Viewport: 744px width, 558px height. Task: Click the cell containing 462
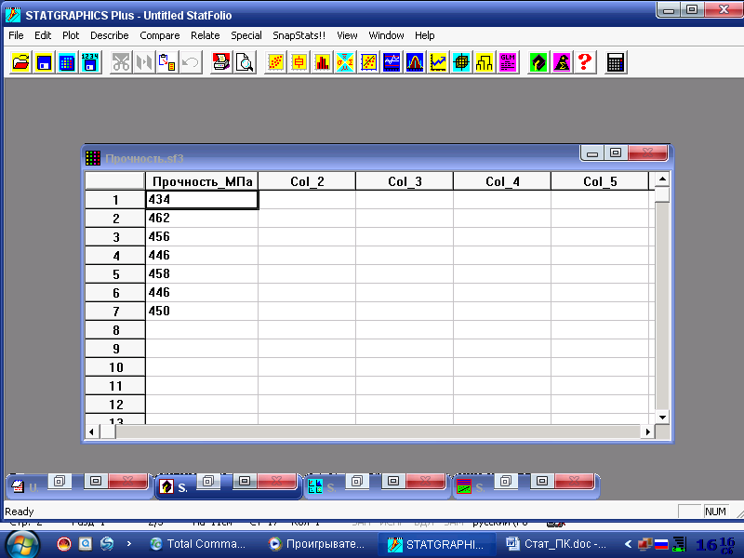click(x=202, y=219)
